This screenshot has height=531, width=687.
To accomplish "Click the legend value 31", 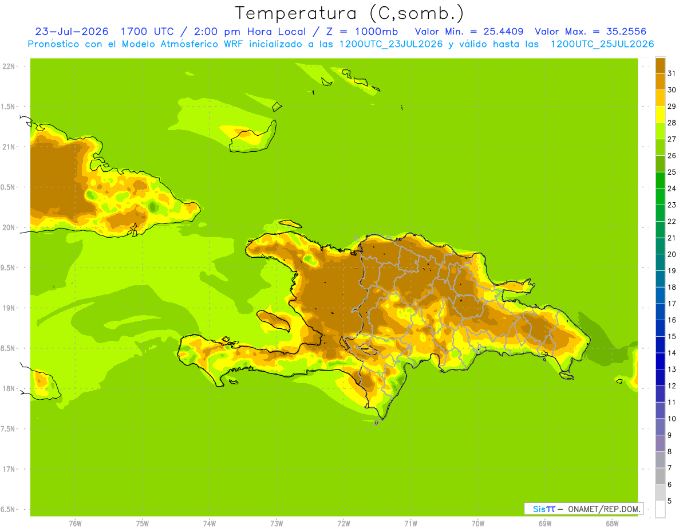I will 672,73.
